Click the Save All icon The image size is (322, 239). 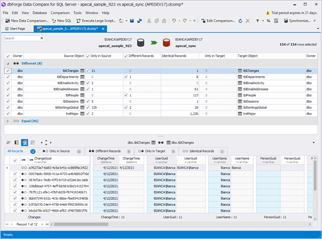[140, 21]
